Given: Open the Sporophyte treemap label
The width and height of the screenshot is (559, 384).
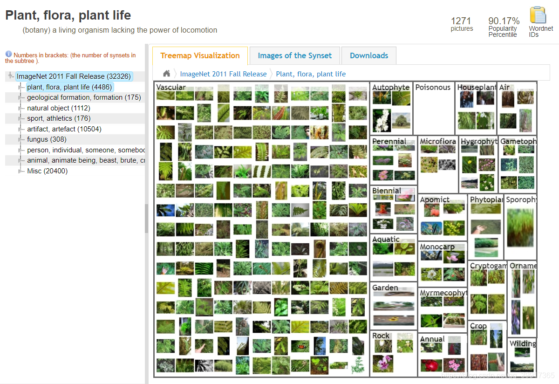Looking at the screenshot, I should (x=521, y=199).
